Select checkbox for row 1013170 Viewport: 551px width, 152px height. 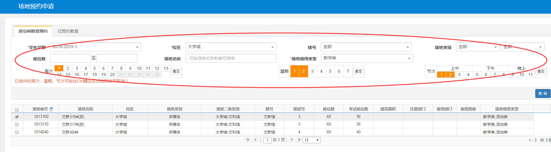point(17,124)
